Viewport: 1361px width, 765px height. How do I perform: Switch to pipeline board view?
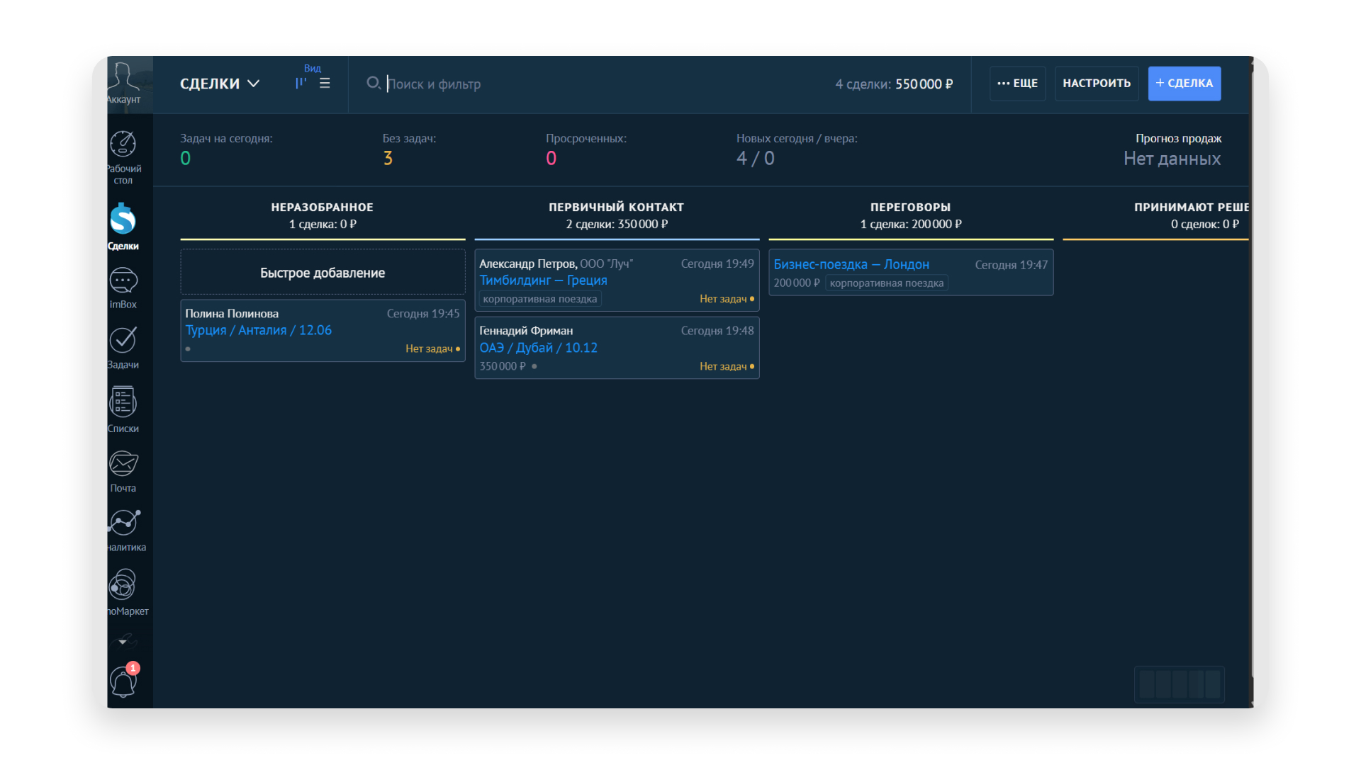301,84
